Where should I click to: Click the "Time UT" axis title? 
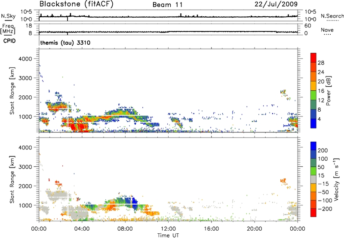168,235
